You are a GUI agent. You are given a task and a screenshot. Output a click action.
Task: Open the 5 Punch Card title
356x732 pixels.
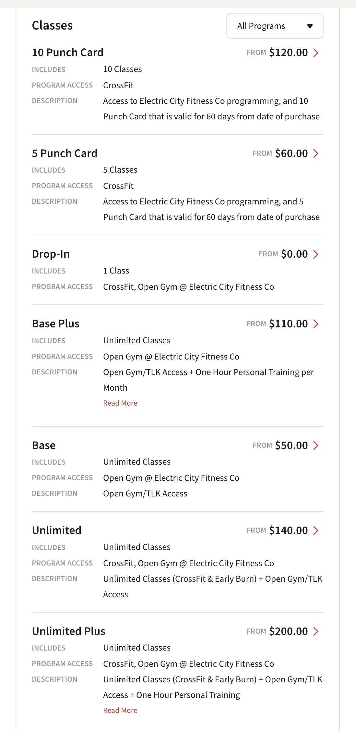click(65, 153)
